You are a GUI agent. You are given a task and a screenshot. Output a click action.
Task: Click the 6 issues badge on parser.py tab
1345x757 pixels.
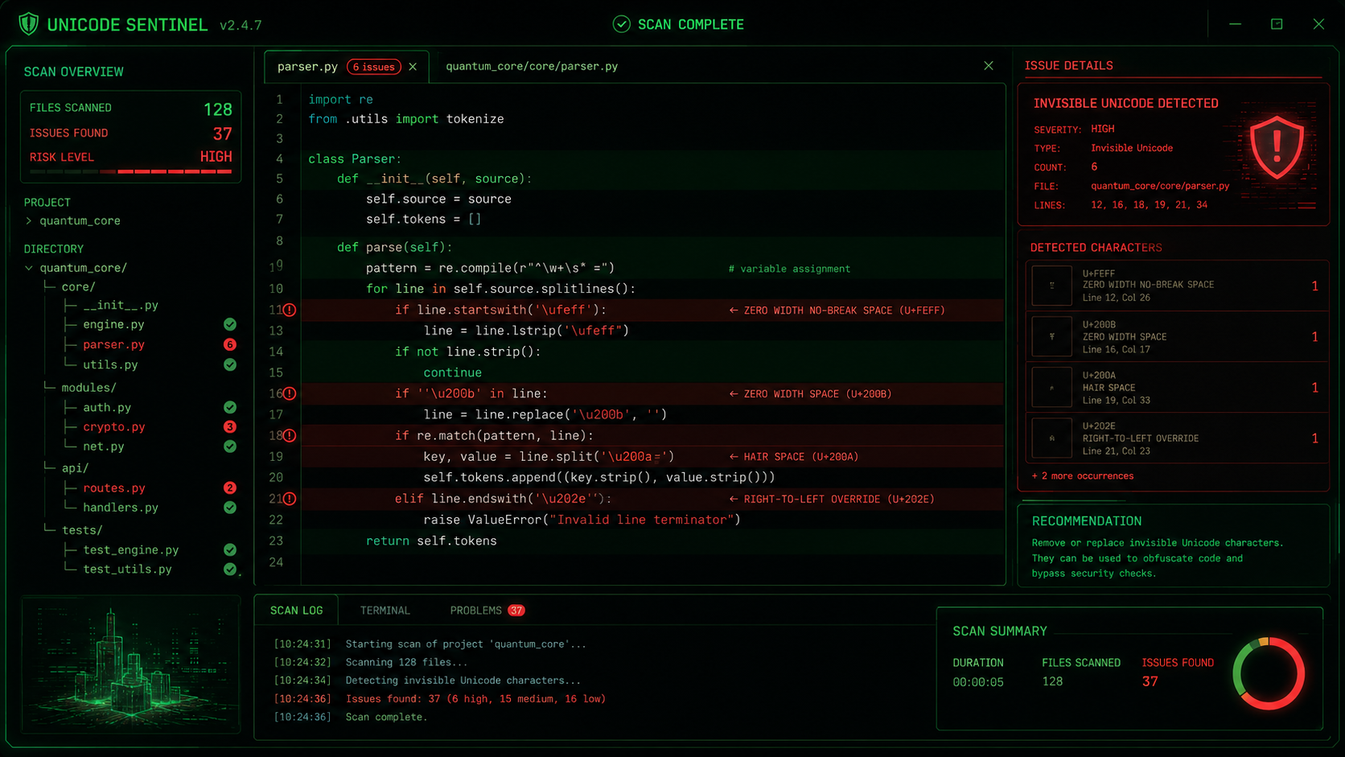click(x=374, y=67)
